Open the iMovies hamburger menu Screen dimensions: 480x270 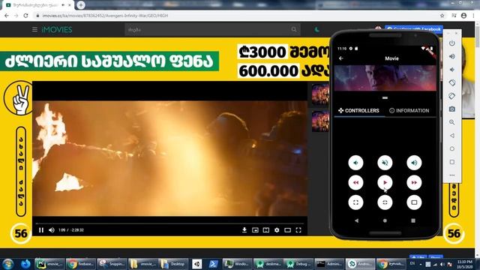[34, 29]
